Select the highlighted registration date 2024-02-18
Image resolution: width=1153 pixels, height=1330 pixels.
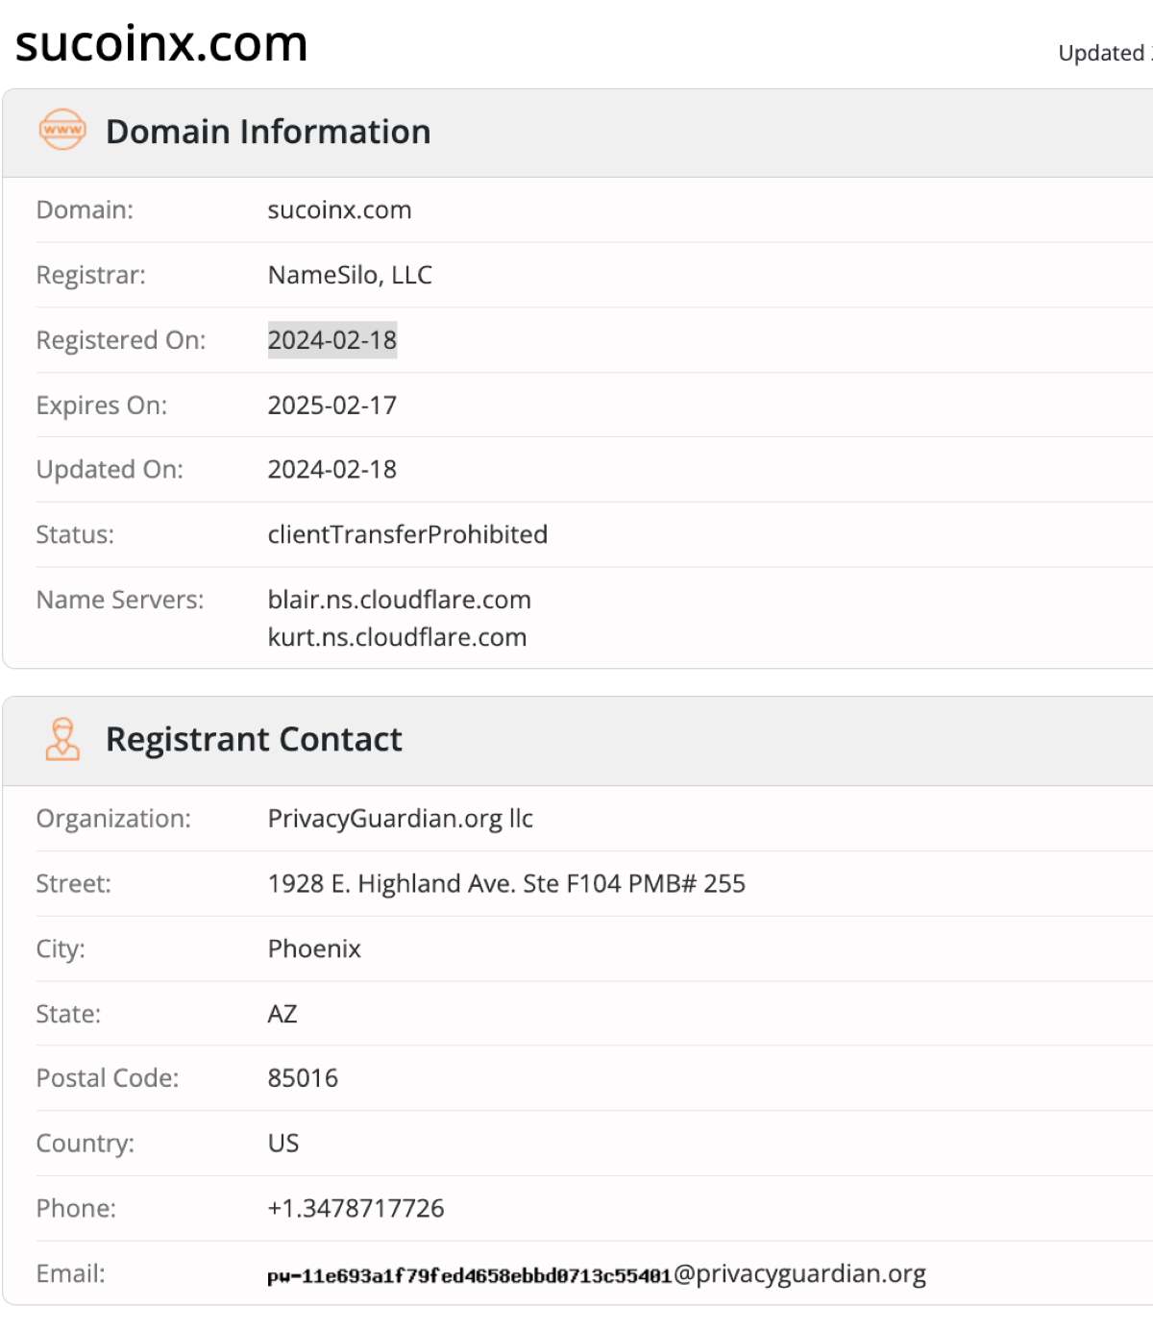(x=332, y=339)
